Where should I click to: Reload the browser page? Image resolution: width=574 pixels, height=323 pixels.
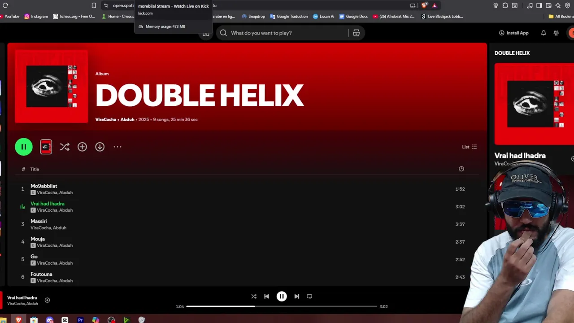pyautogui.click(x=5, y=5)
